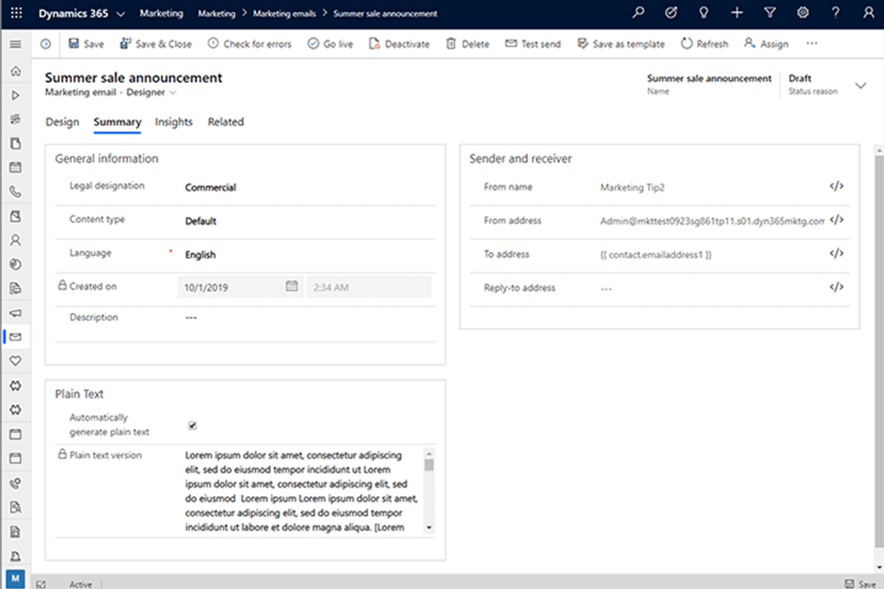884x589 pixels.
Task: Click the search magnifier icon in header
Action: point(639,14)
